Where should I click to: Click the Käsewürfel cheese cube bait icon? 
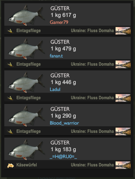(11, 165)
